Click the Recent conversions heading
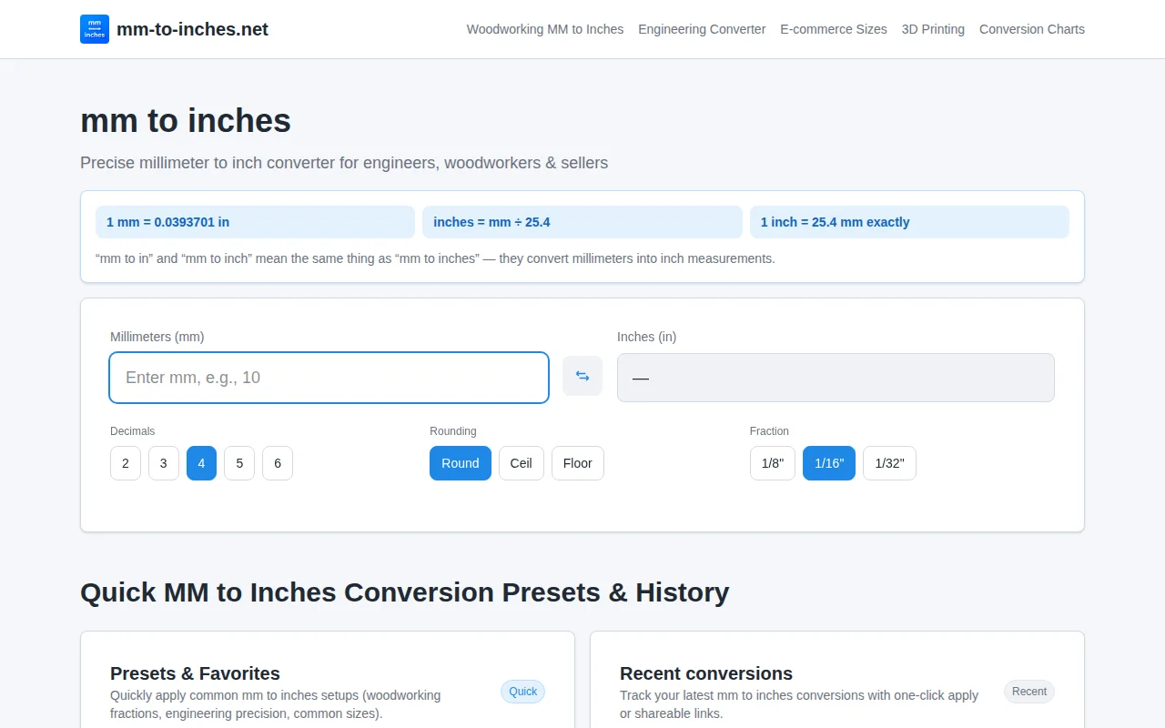This screenshot has height=728, width=1165. coord(706,673)
